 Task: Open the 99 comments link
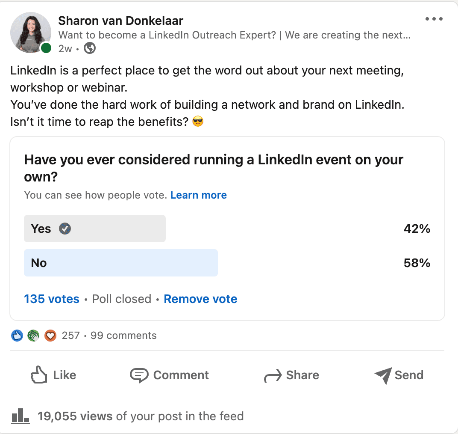[123, 336]
